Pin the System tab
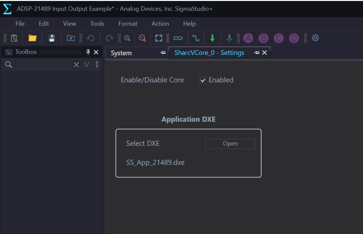Screen dimensions: 363x234 pos(163,53)
